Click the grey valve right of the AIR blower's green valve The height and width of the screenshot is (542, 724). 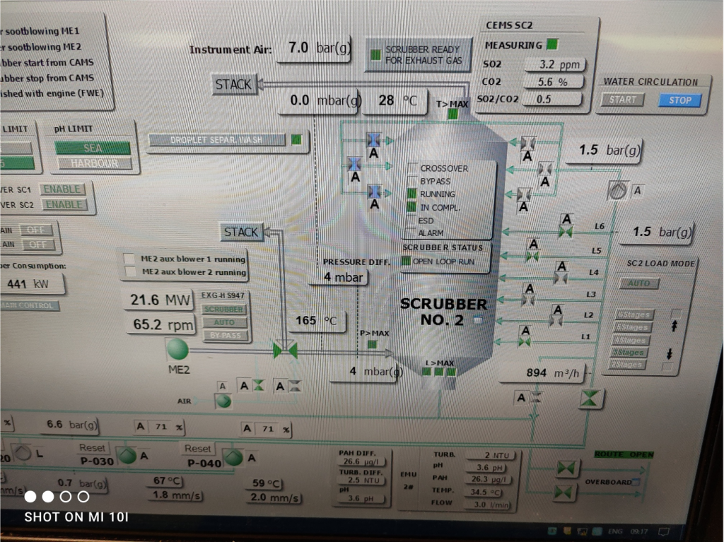point(295,386)
